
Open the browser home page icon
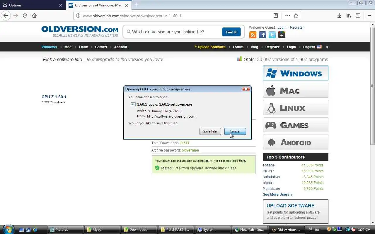pyautogui.click(x=34, y=16)
